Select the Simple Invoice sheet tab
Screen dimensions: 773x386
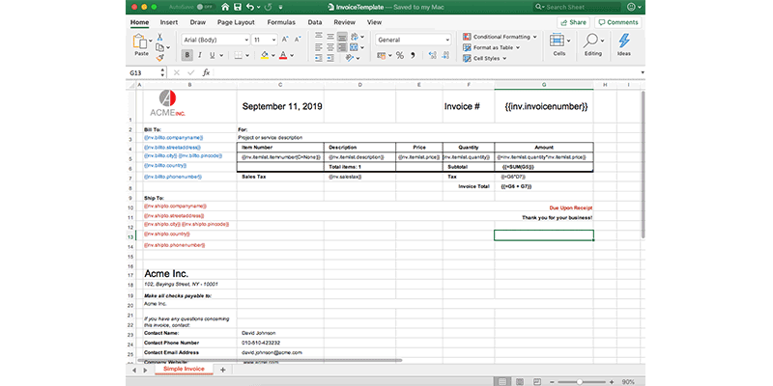pyautogui.click(x=184, y=370)
